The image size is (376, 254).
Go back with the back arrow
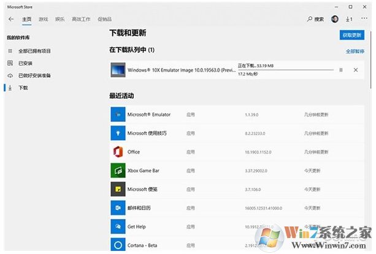tap(11, 19)
